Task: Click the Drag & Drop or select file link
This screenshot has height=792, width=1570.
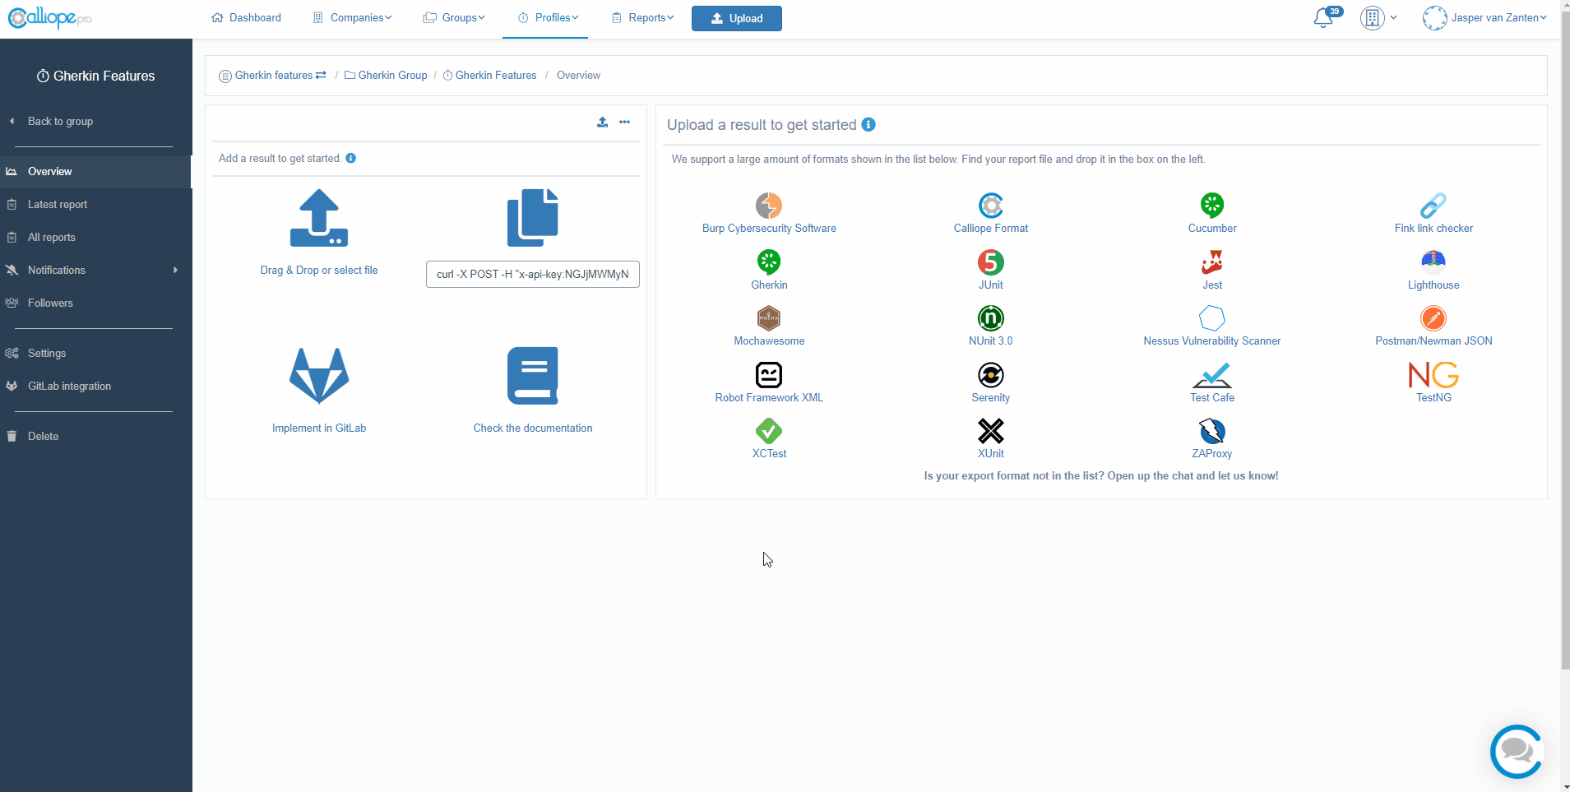Action: (319, 270)
